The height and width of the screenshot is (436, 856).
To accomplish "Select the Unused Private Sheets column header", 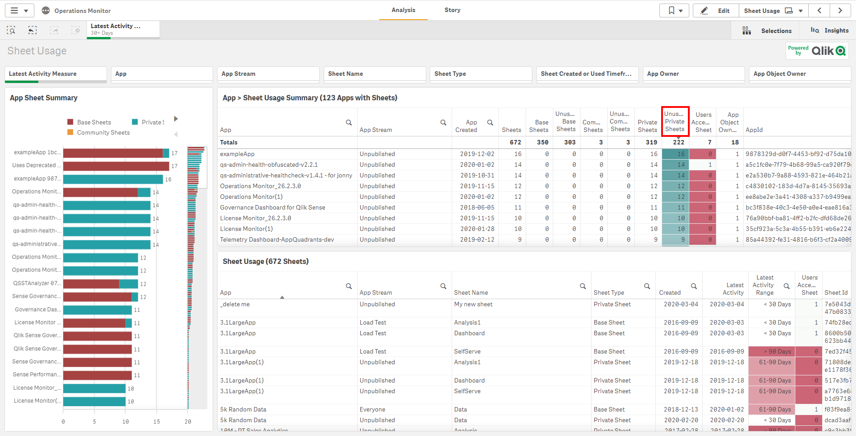I will point(675,121).
